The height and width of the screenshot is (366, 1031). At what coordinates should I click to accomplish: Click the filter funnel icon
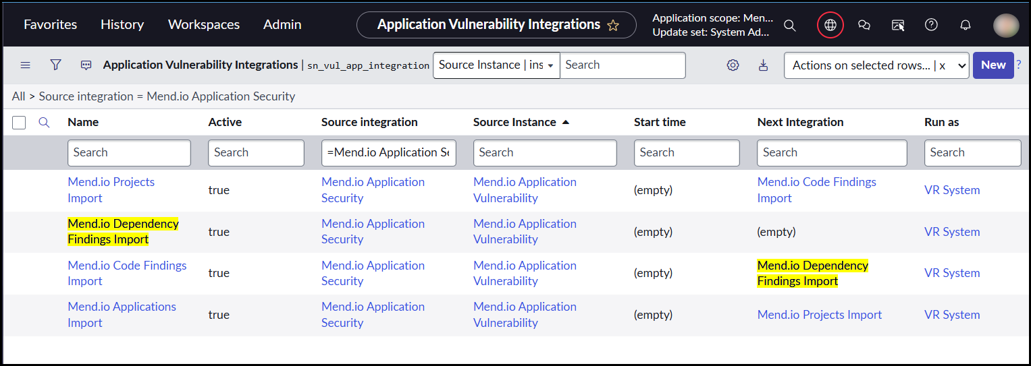tap(56, 65)
